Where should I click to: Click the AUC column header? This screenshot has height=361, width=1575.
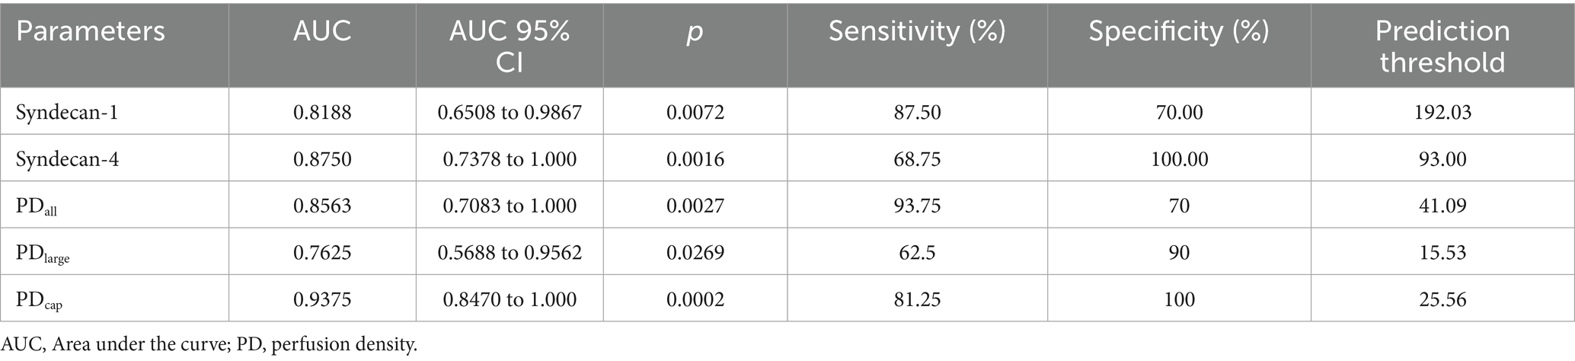tap(322, 31)
